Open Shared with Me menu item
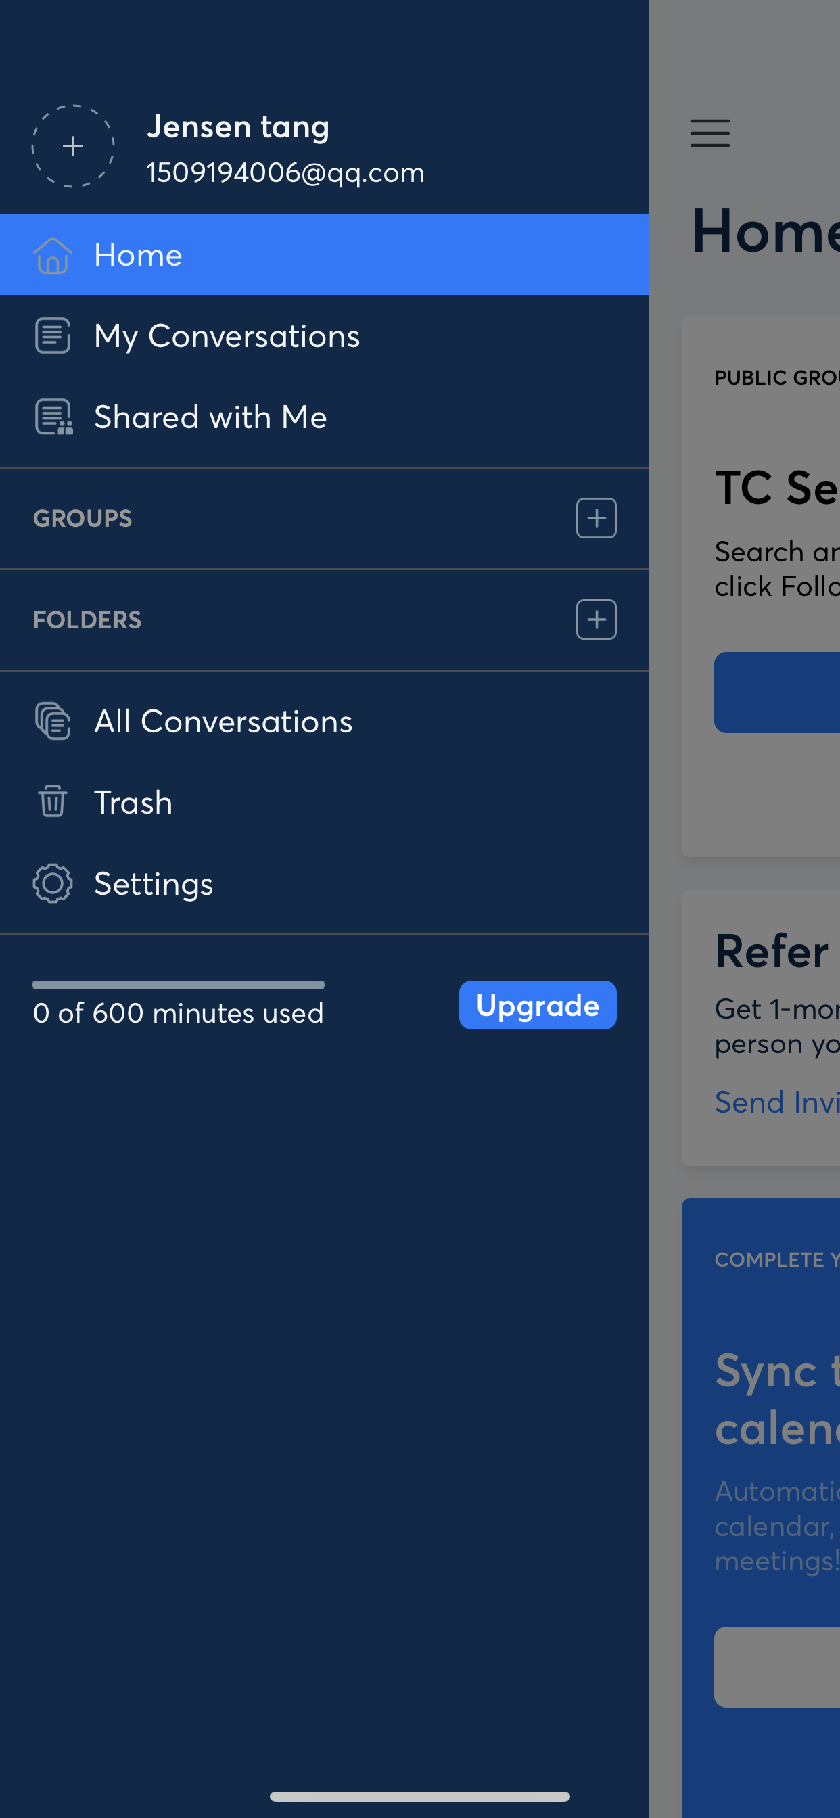The width and height of the screenshot is (840, 1818). [210, 417]
